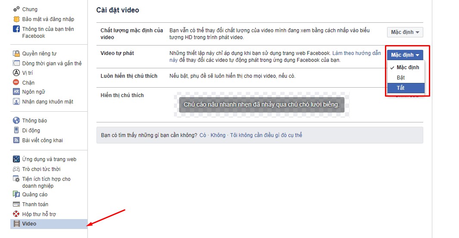
Task: Click the gamepad icon for Trò chơi tức thời
Action: (16, 169)
